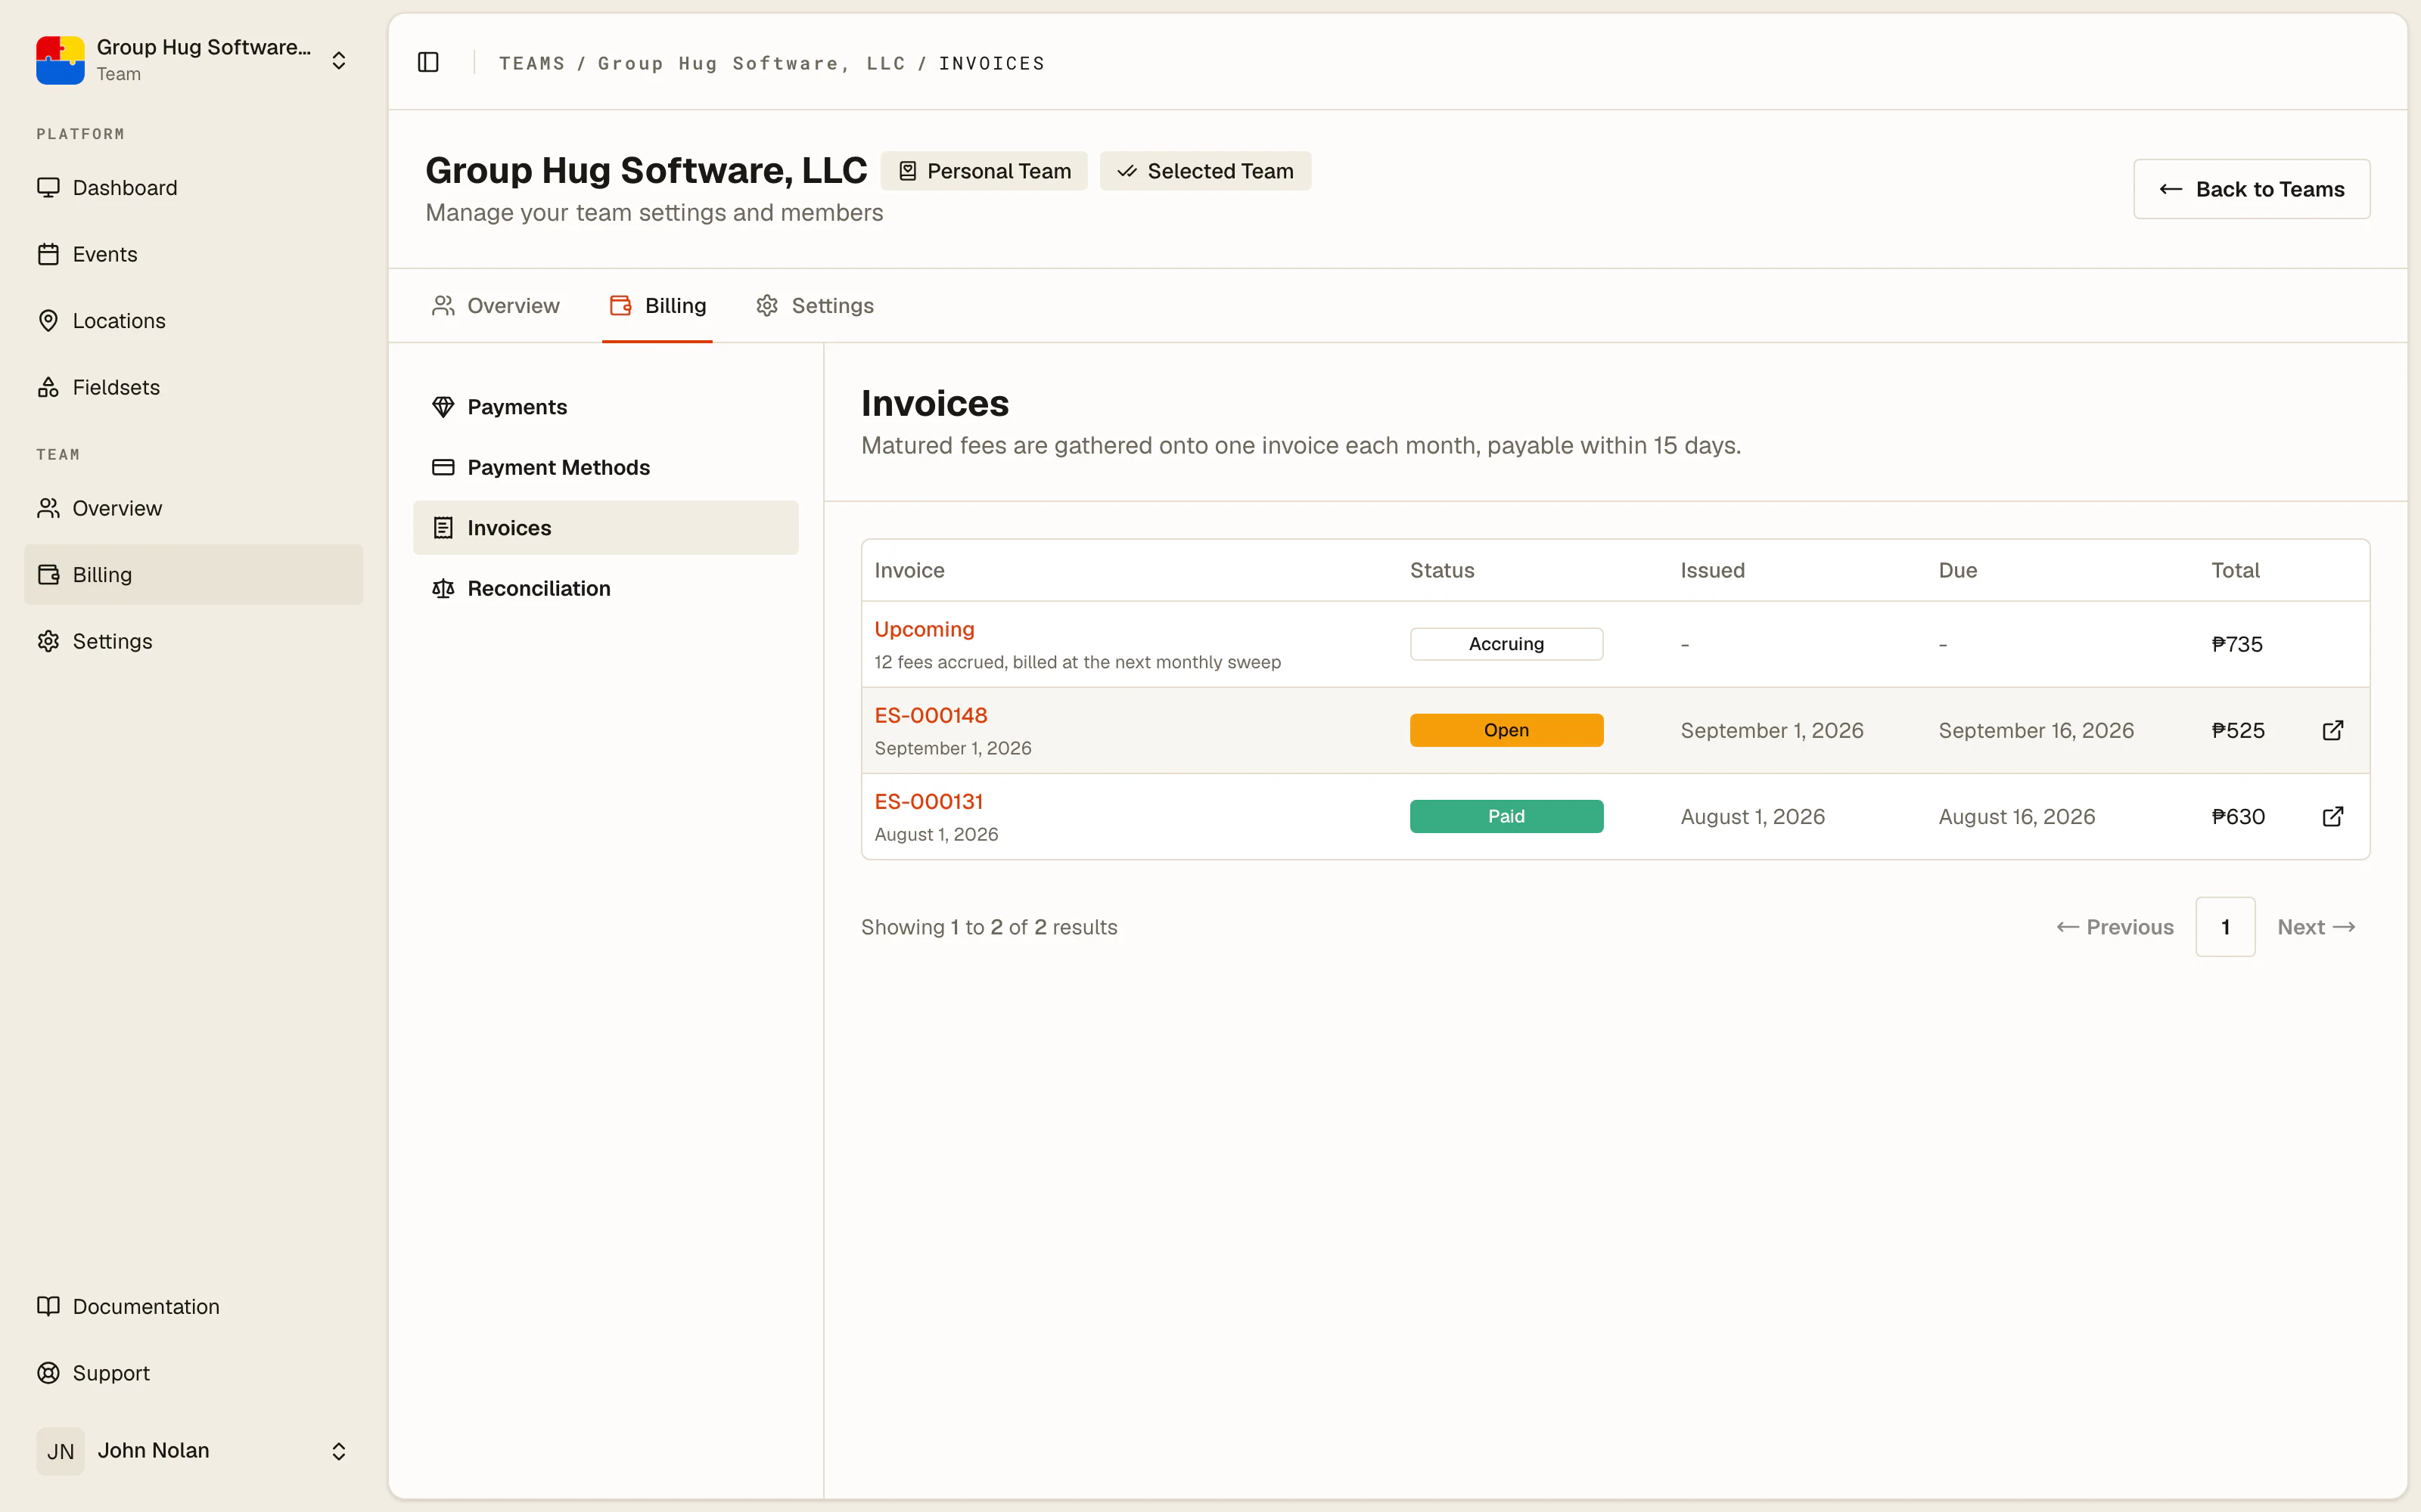Viewport: 2421px width, 1512px height.
Task: Click the Payments diamond icon
Action: (443, 407)
